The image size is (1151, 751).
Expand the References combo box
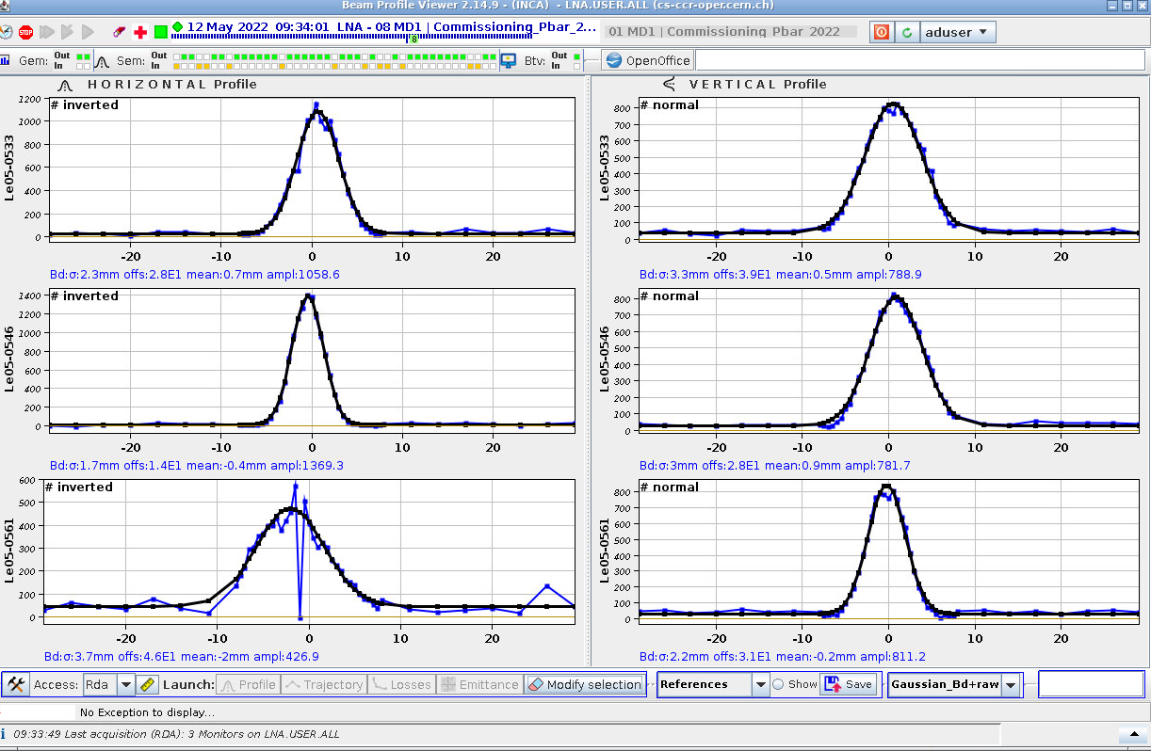[760, 684]
